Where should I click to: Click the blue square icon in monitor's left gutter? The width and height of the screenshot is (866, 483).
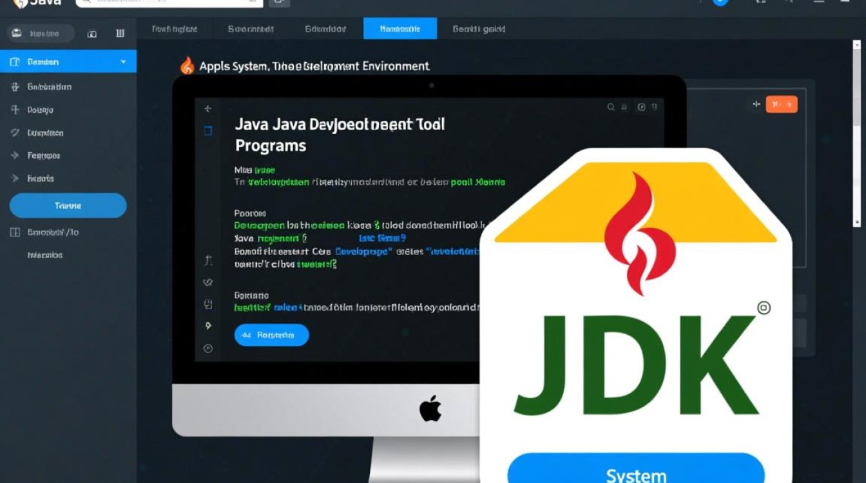pos(207,131)
